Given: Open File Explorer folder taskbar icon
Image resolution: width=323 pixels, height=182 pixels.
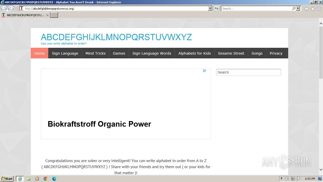Looking at the screenshot, I should pos(29,179).
